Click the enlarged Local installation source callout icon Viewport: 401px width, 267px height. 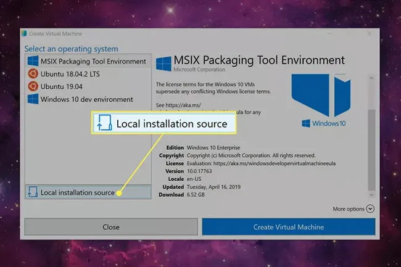[x=102, y=124]
